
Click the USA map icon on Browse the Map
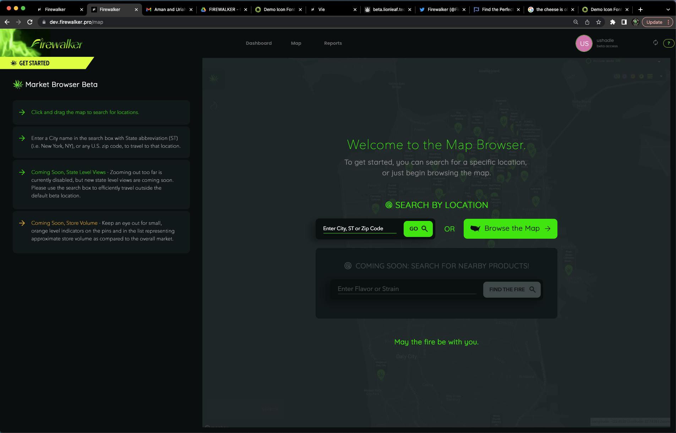click(x=475, y=228)
